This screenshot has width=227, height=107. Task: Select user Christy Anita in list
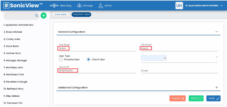(x=12, y=39)
